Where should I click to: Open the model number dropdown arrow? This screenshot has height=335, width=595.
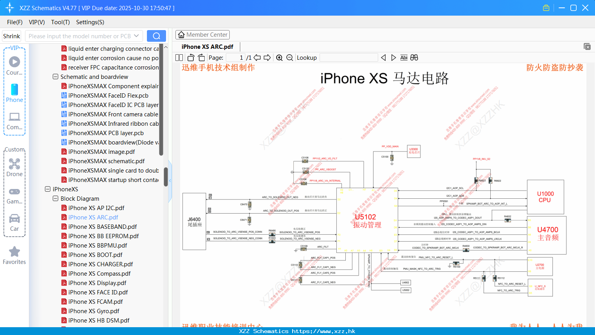[x=136, y=36]
